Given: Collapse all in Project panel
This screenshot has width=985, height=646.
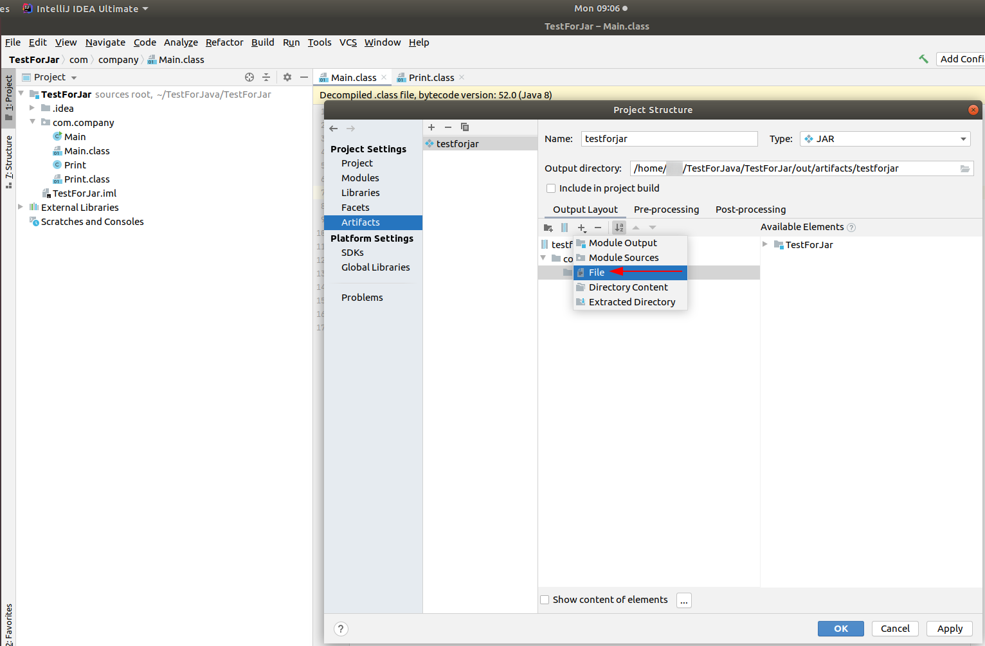Looking at the screenshot, I should coord(266,77).
